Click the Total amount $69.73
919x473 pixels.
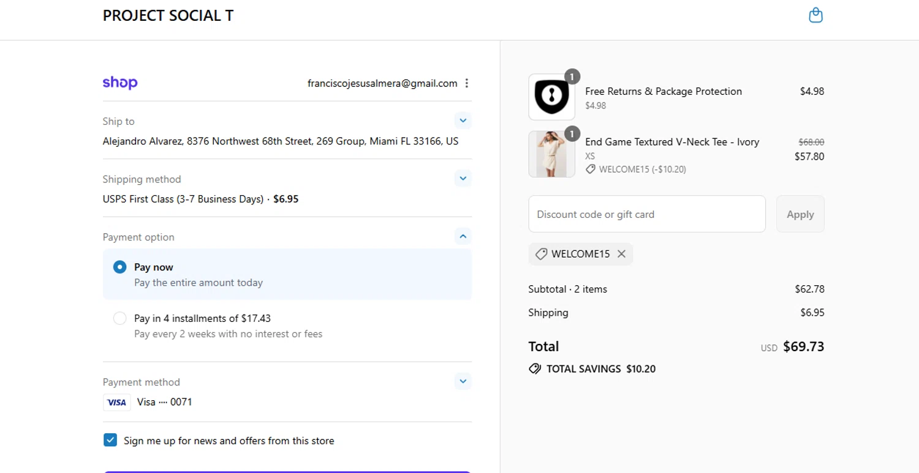[804, 347]
